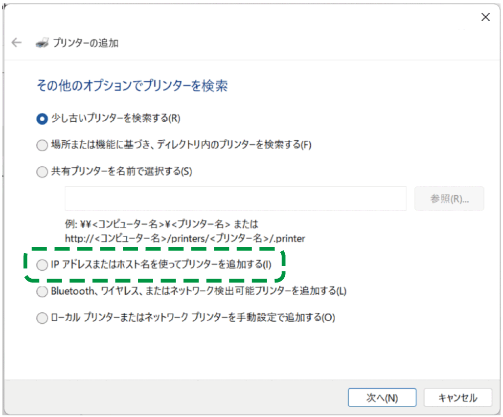Select the IP アドレスまたはホスト名 radio button
Viewport: 503px width, 417px height.
43,265
